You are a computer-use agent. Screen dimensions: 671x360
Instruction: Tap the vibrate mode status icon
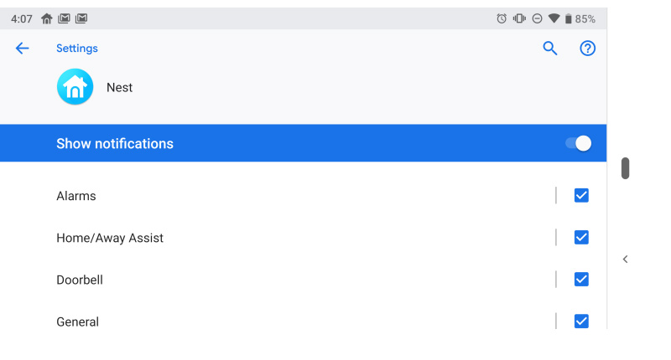point(519,18)
